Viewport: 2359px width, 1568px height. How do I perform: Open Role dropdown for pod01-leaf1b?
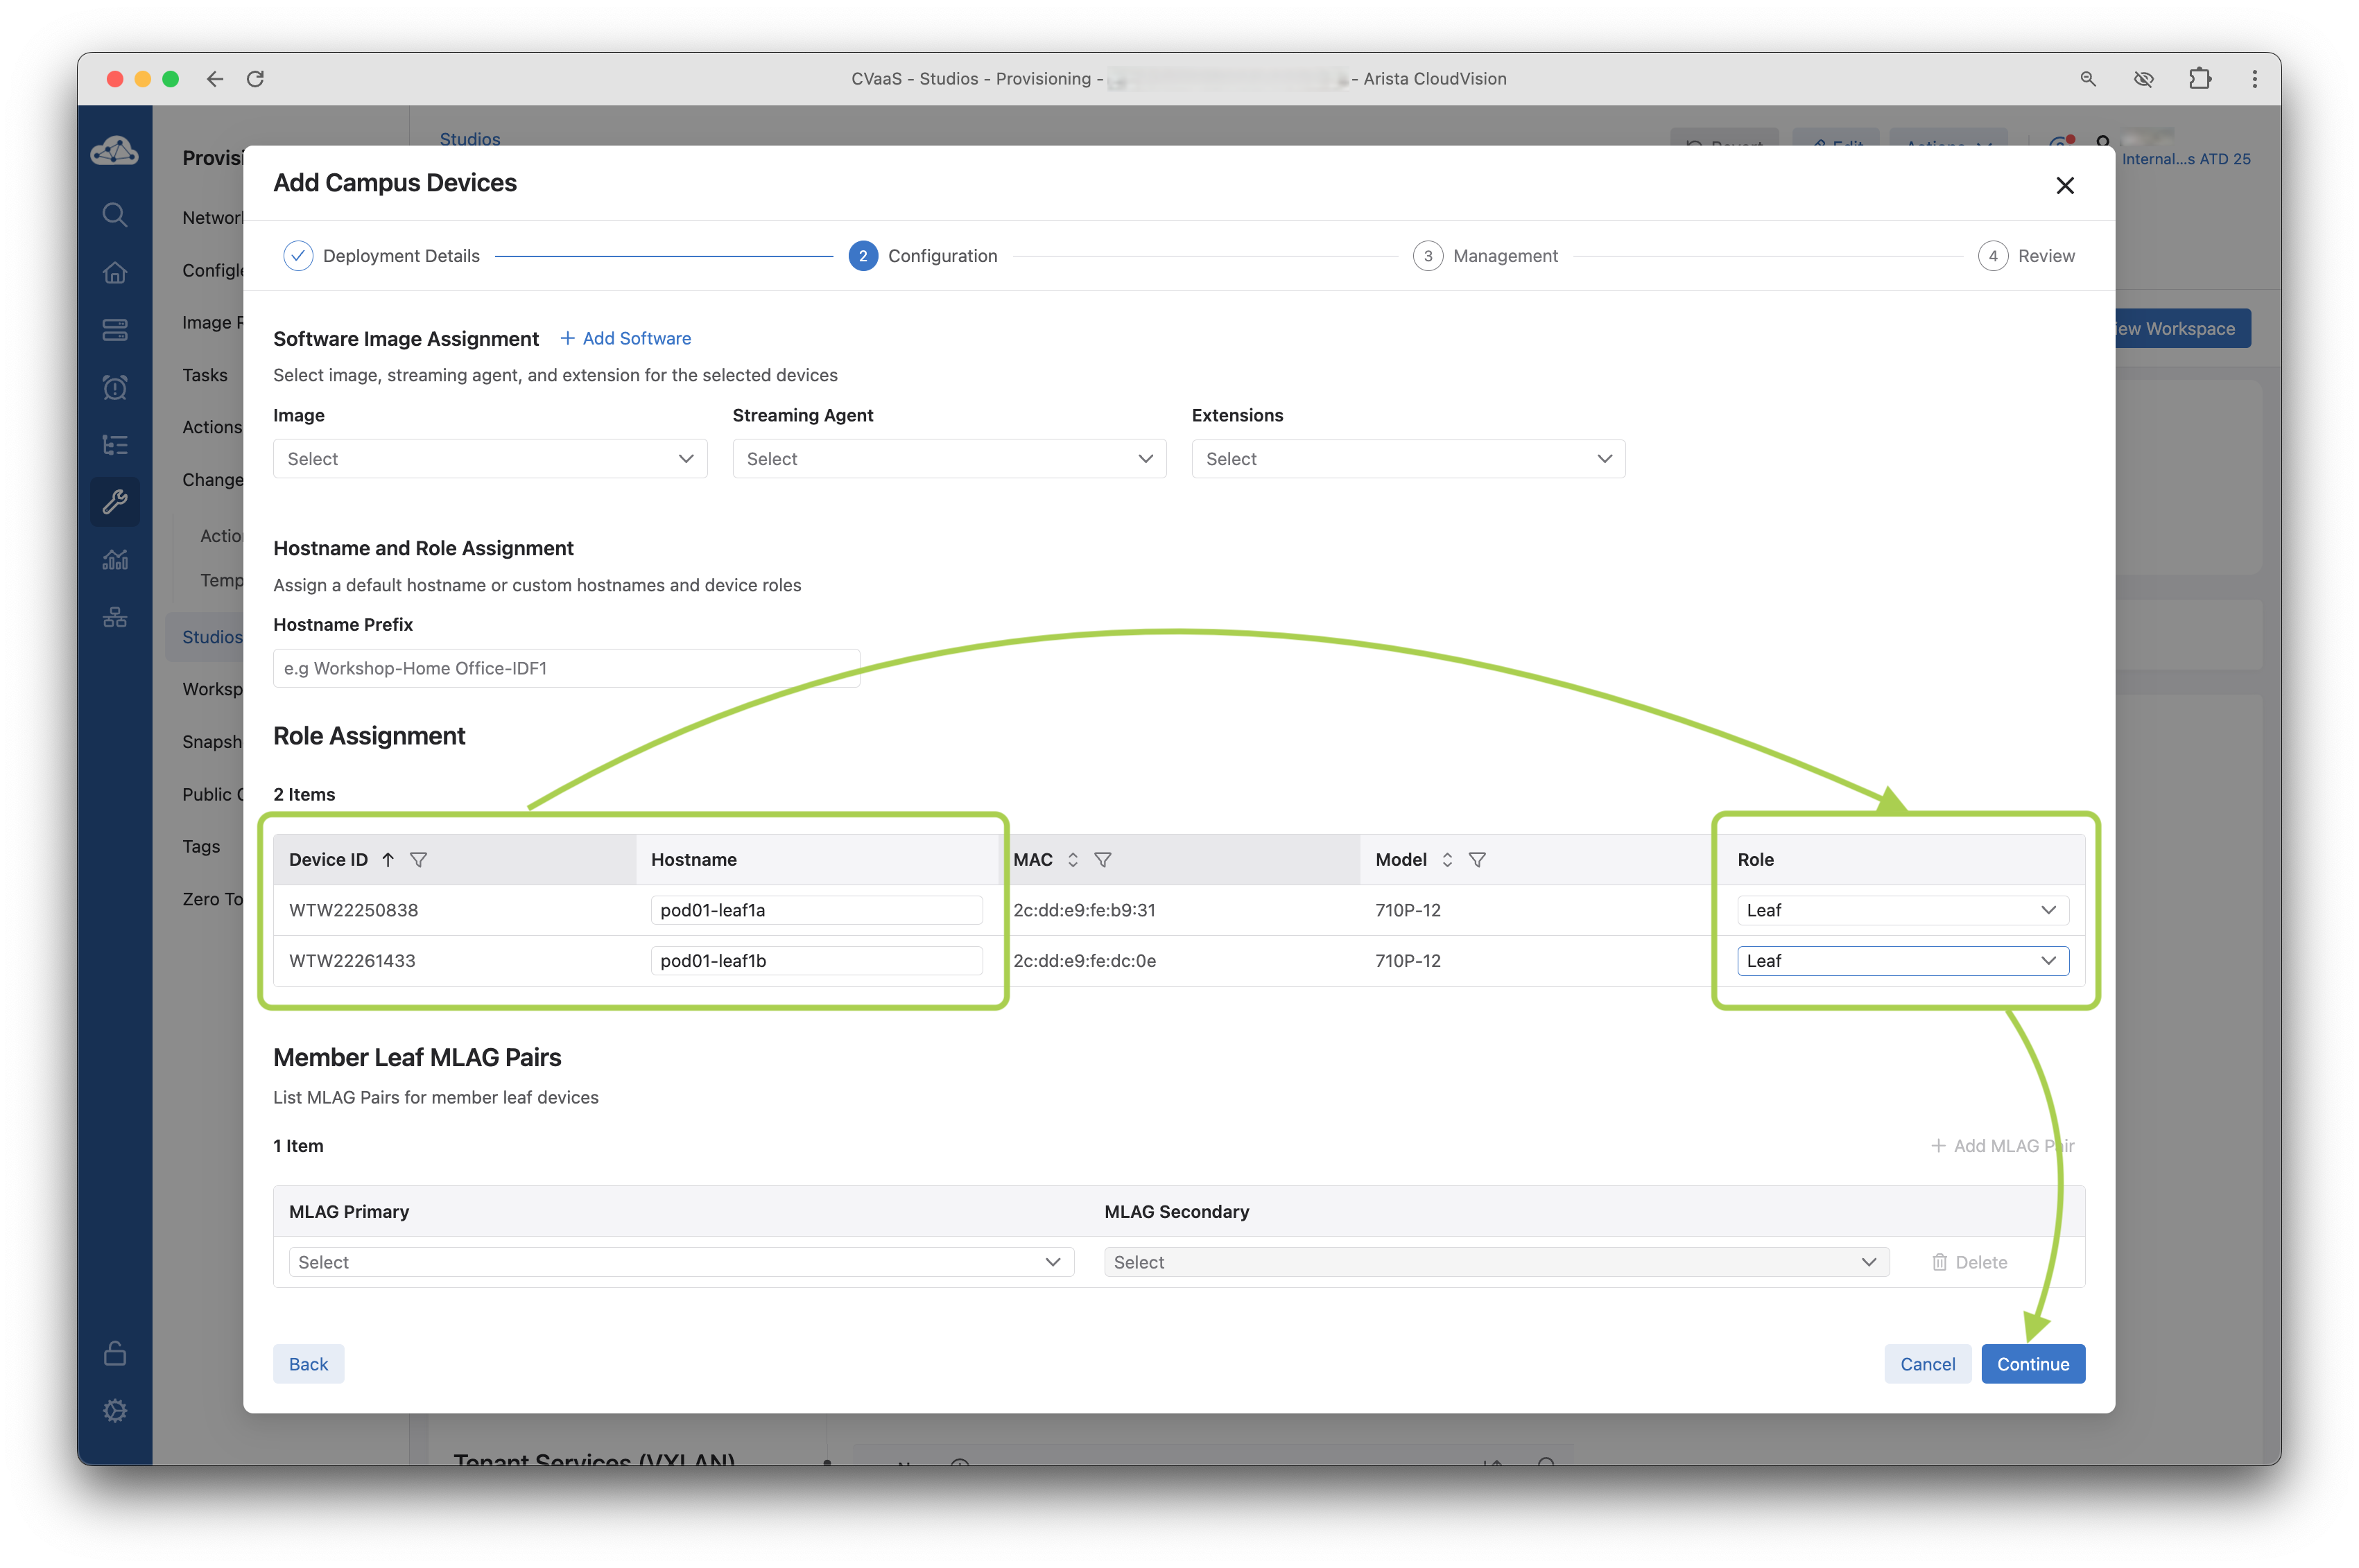[1902, 961]
